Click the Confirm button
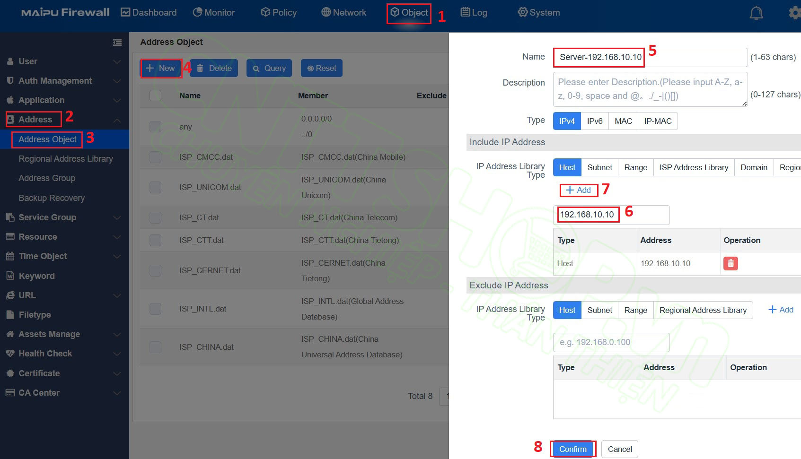801x459 pixels. click(x=572, y=449)
